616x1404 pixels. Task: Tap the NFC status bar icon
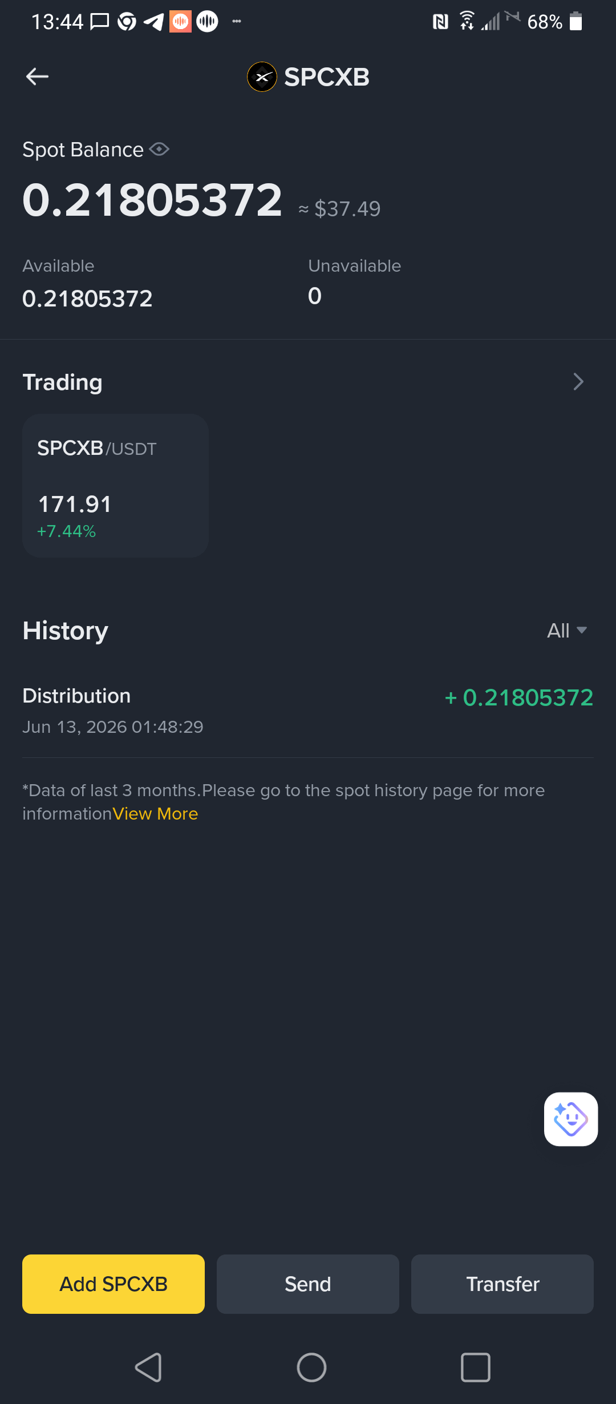(440, 22)
